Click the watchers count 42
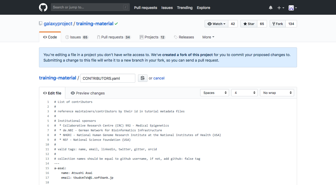336x185 pixels. (x=233, y=24)
